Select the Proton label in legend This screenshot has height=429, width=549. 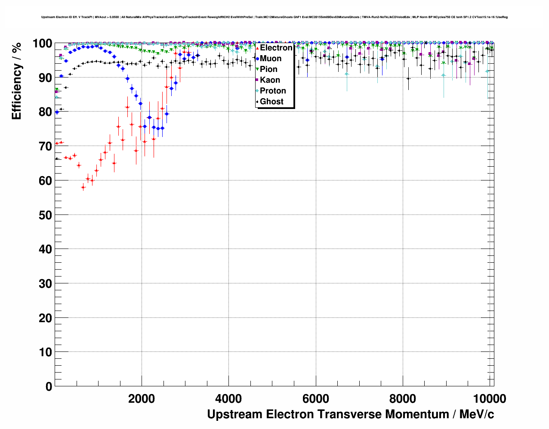tap(273, 91)
